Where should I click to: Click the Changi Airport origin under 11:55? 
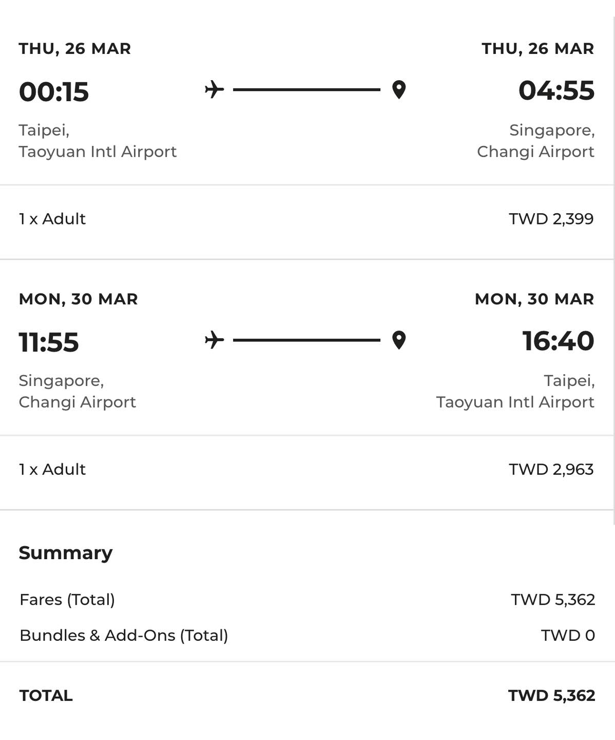[x=77, y=402]
